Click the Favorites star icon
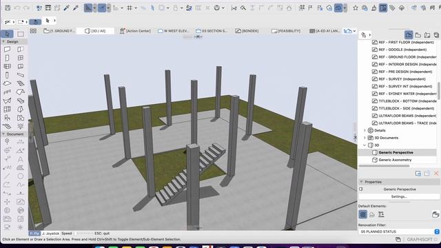 click(x=356, y=8)
